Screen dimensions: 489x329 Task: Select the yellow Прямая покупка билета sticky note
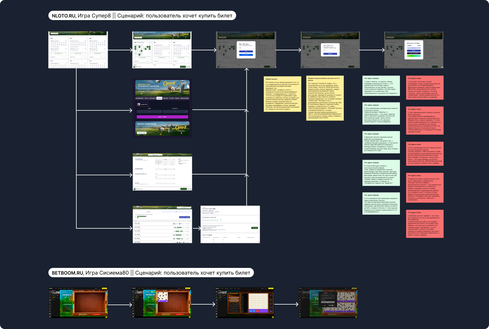[x=325, y=98]
